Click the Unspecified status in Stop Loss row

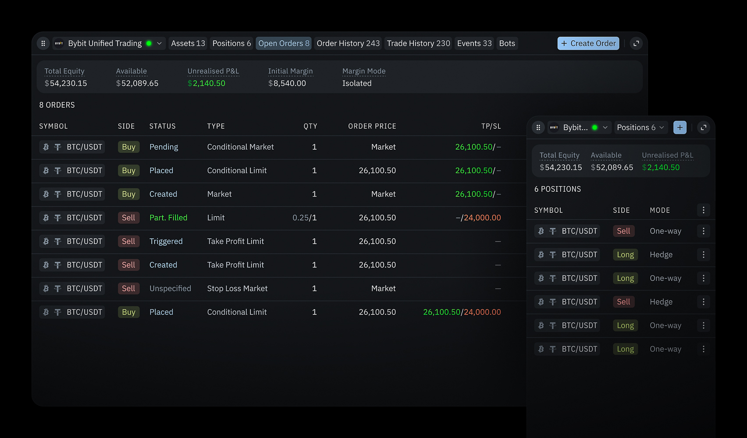170,289
